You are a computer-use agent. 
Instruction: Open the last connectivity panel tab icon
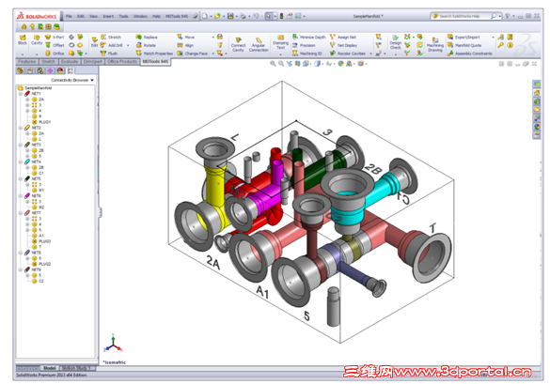point(70,70)
